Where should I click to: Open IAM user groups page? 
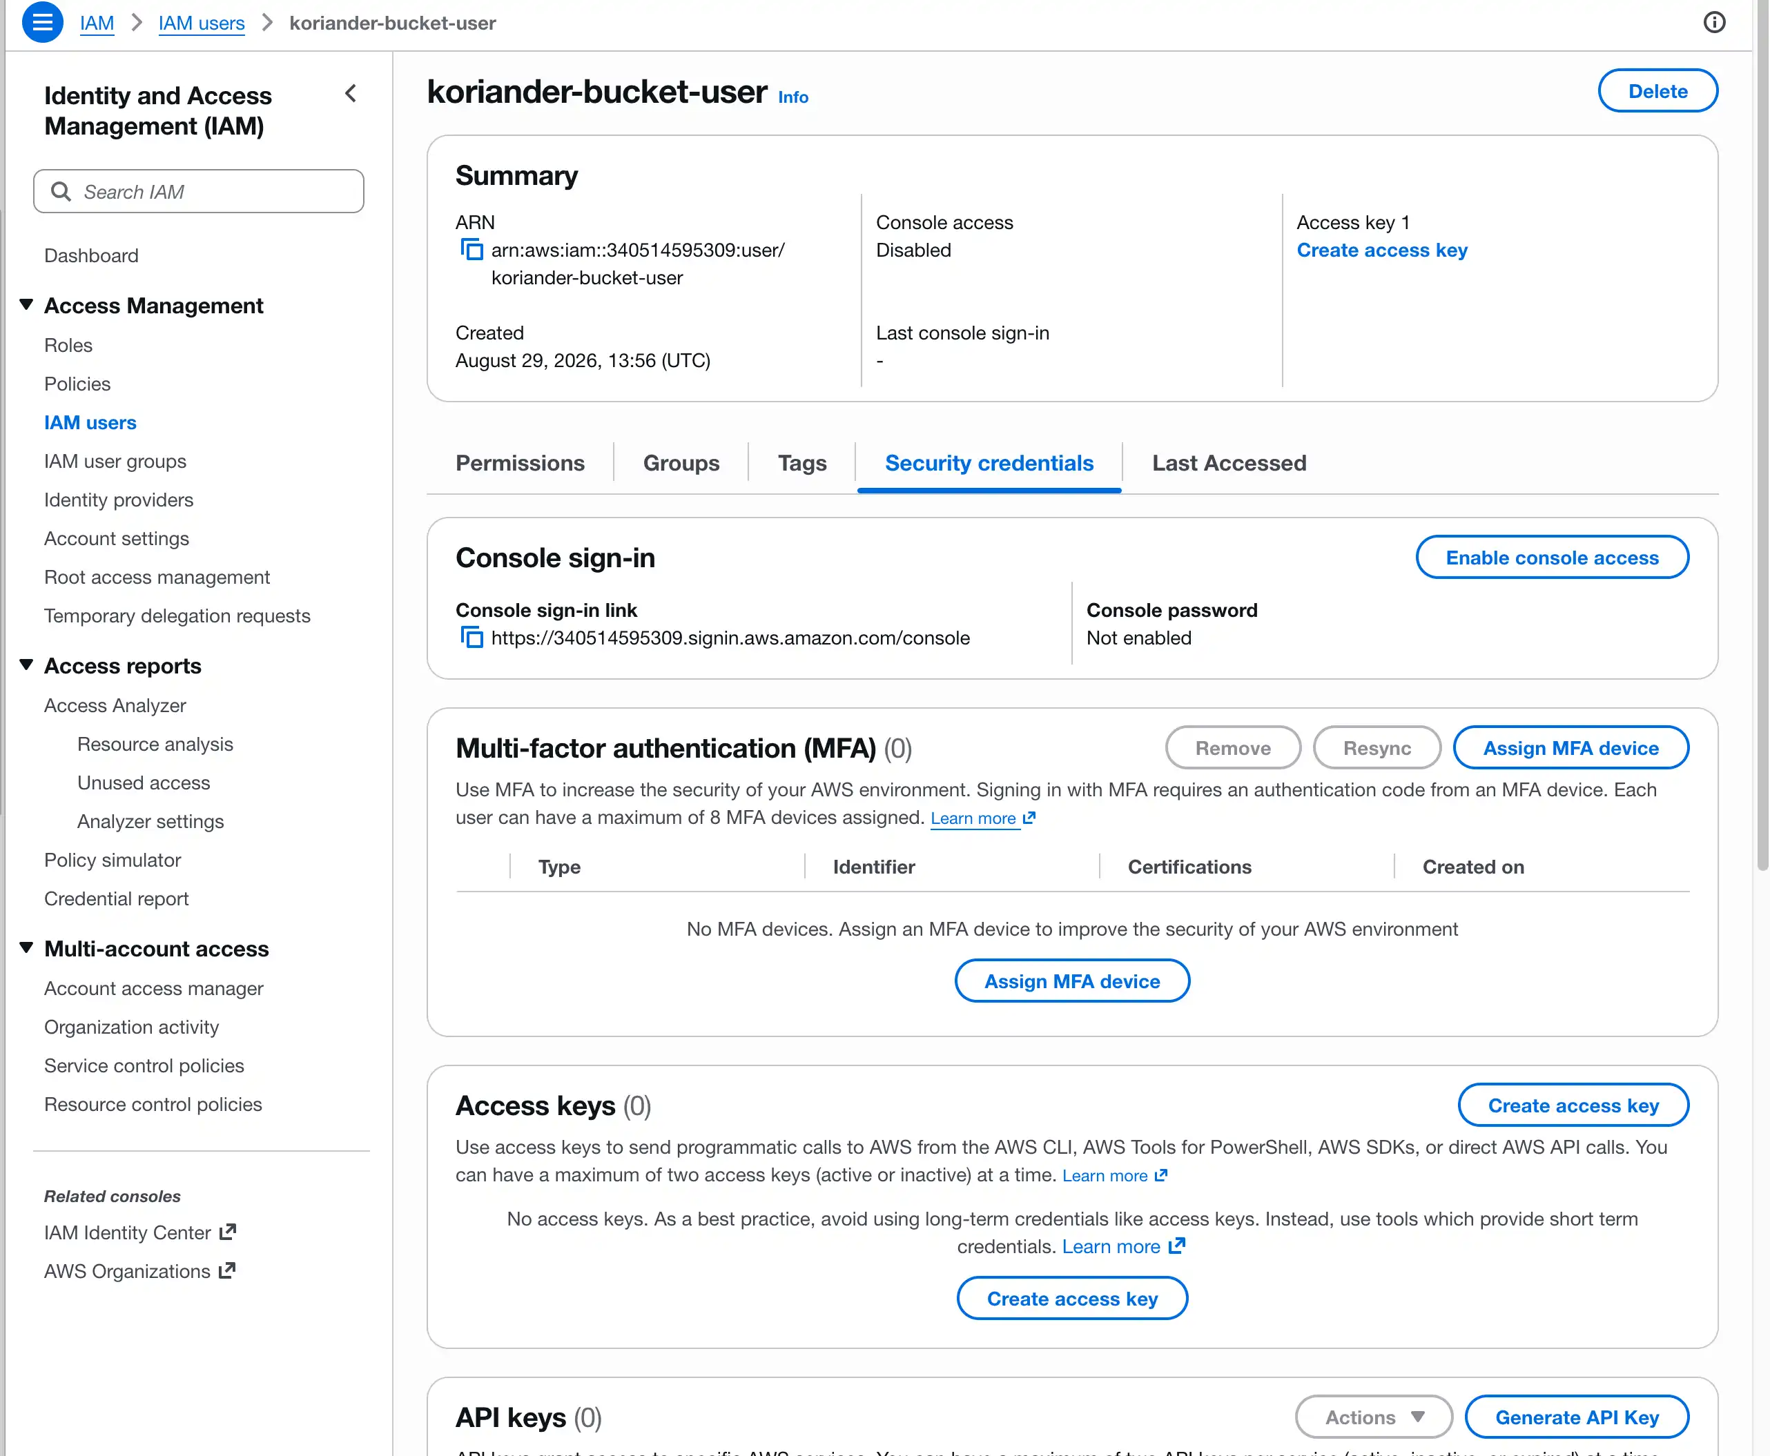(x=115, y=460)
